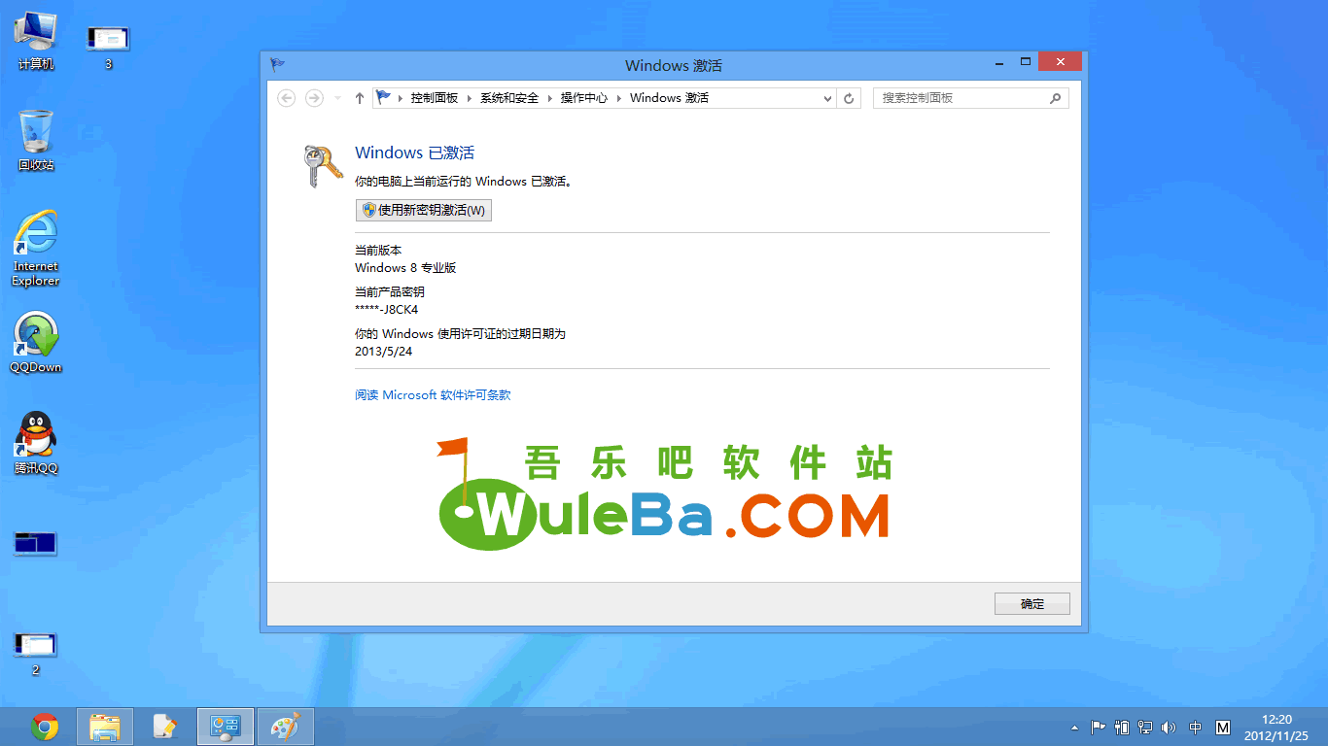
Task: Open the 计算机 desktop icon
Action: click(x=36, y=41)
